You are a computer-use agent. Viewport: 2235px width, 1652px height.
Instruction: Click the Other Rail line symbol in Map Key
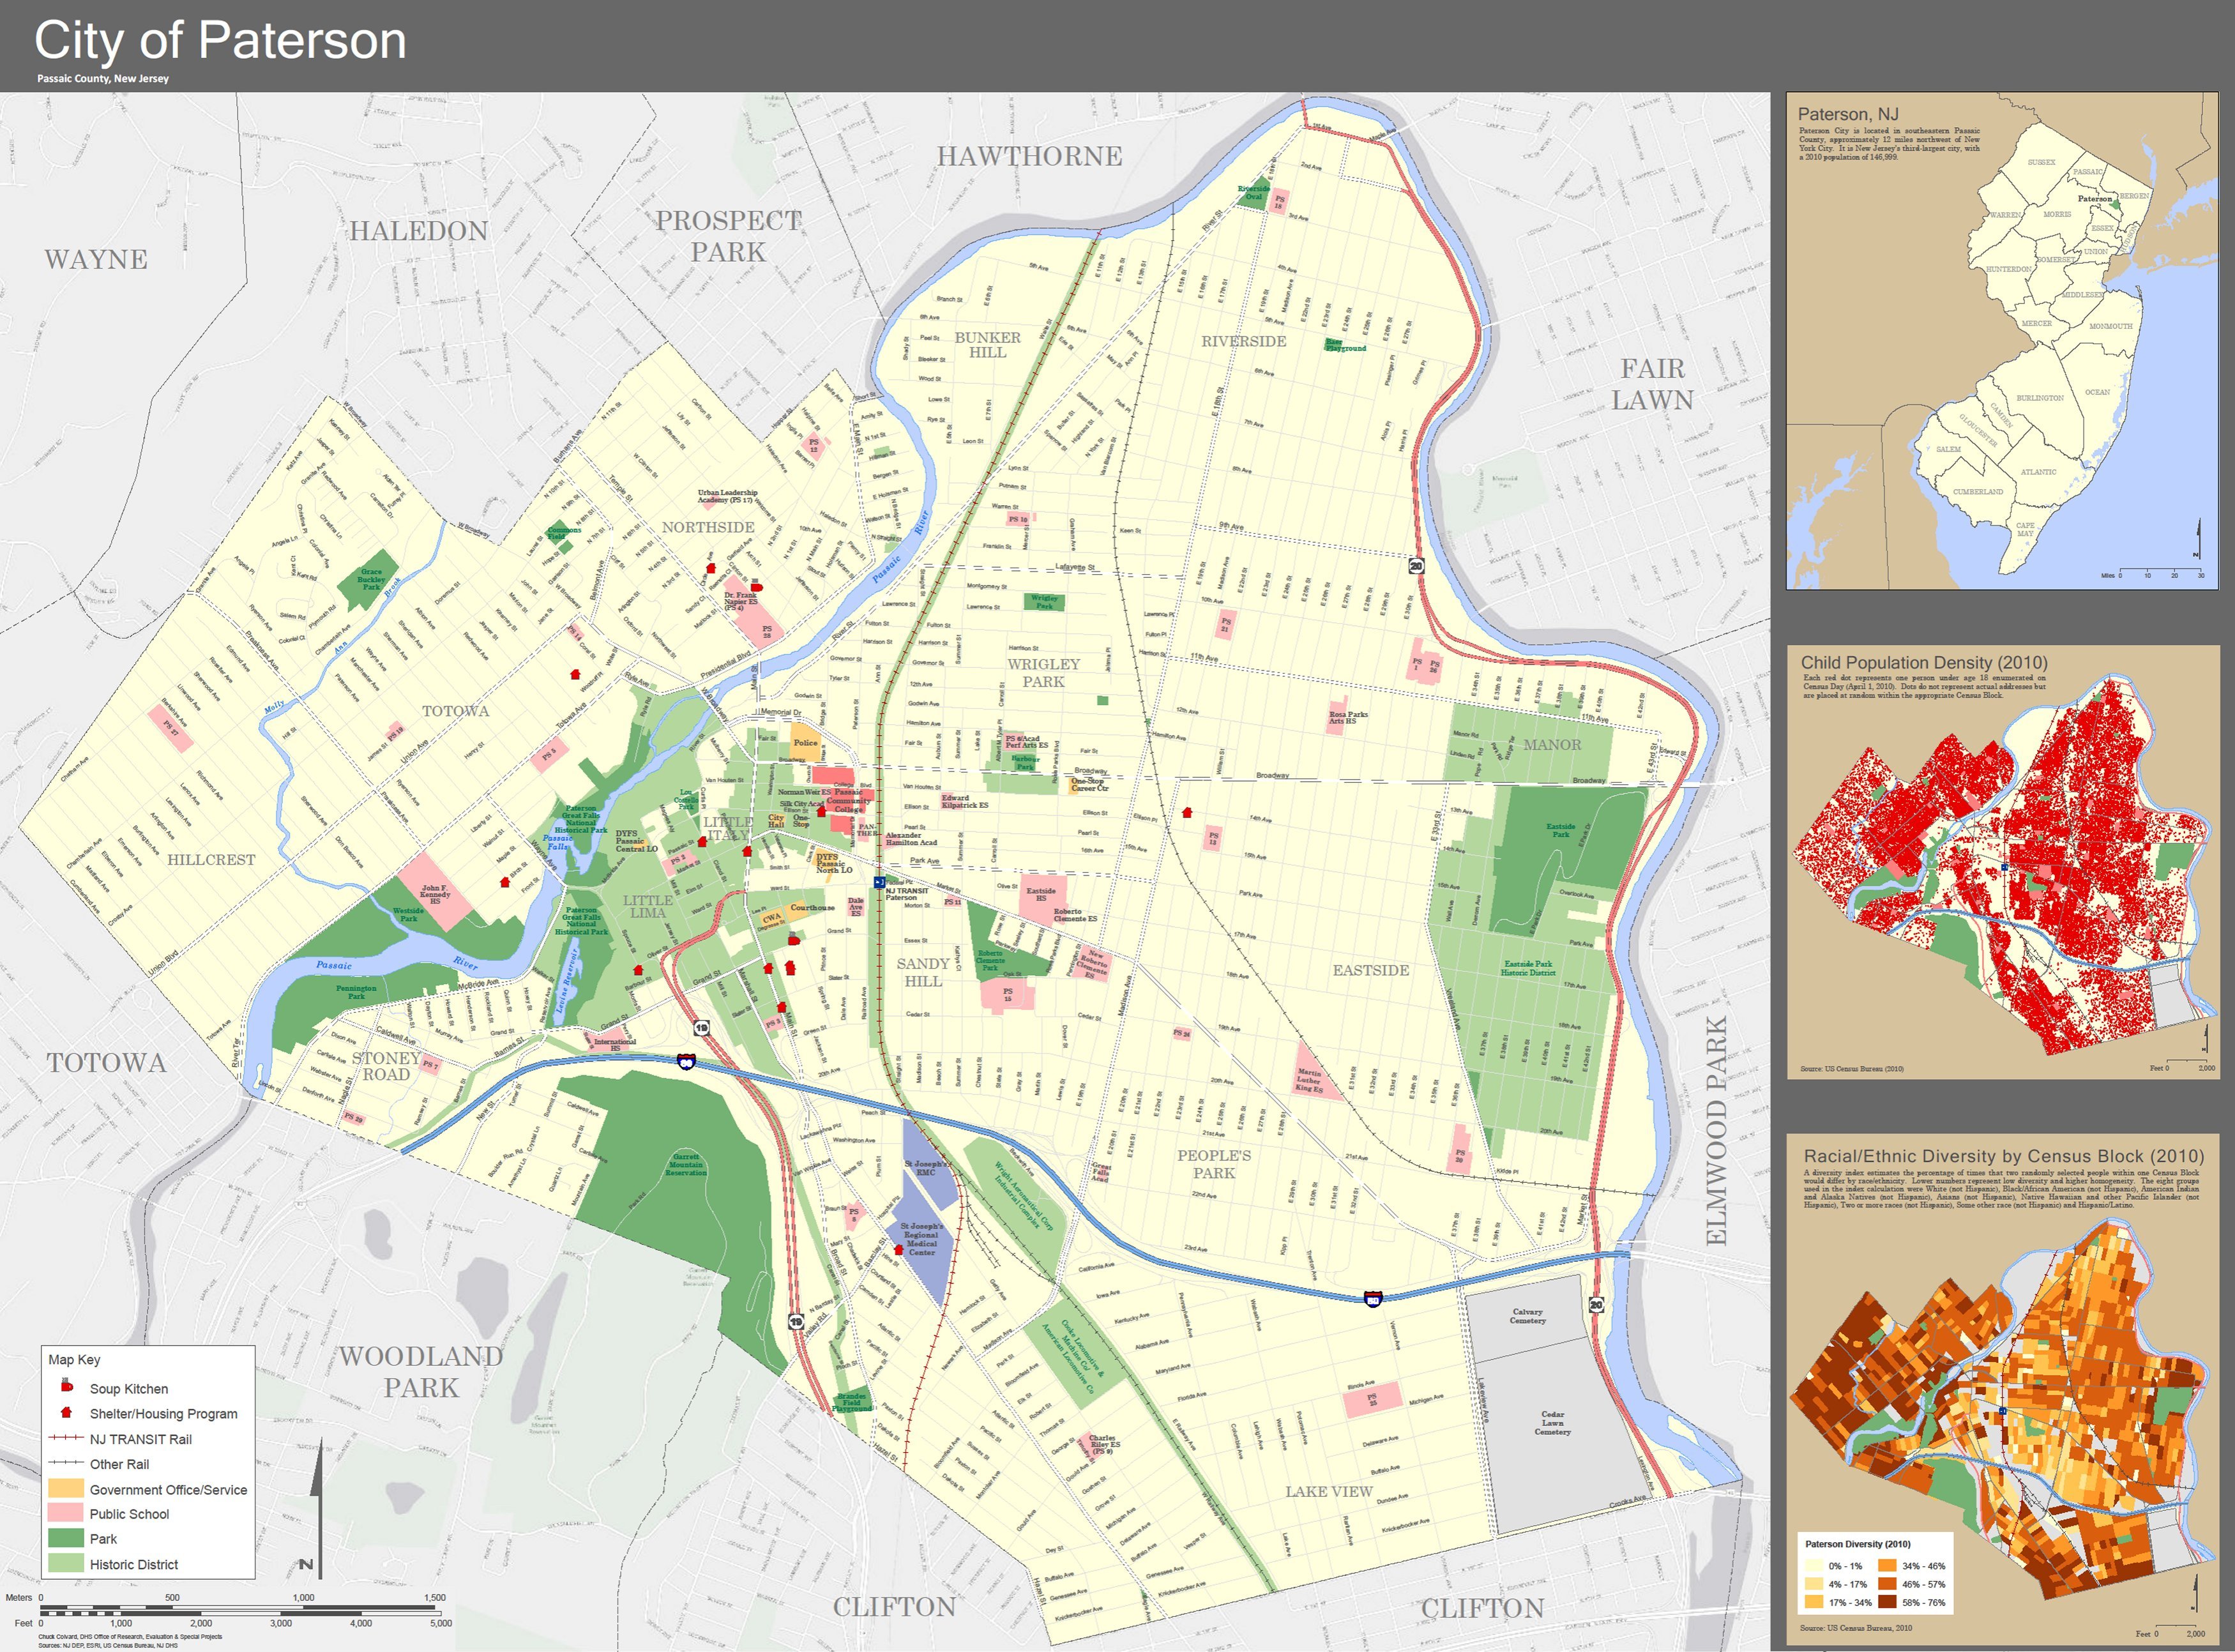[x=65, y=1463]
